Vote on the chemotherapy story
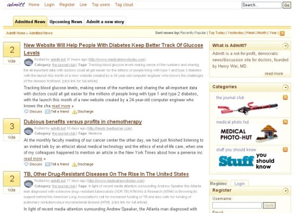The image size is (297, 213). pos(11,137)
